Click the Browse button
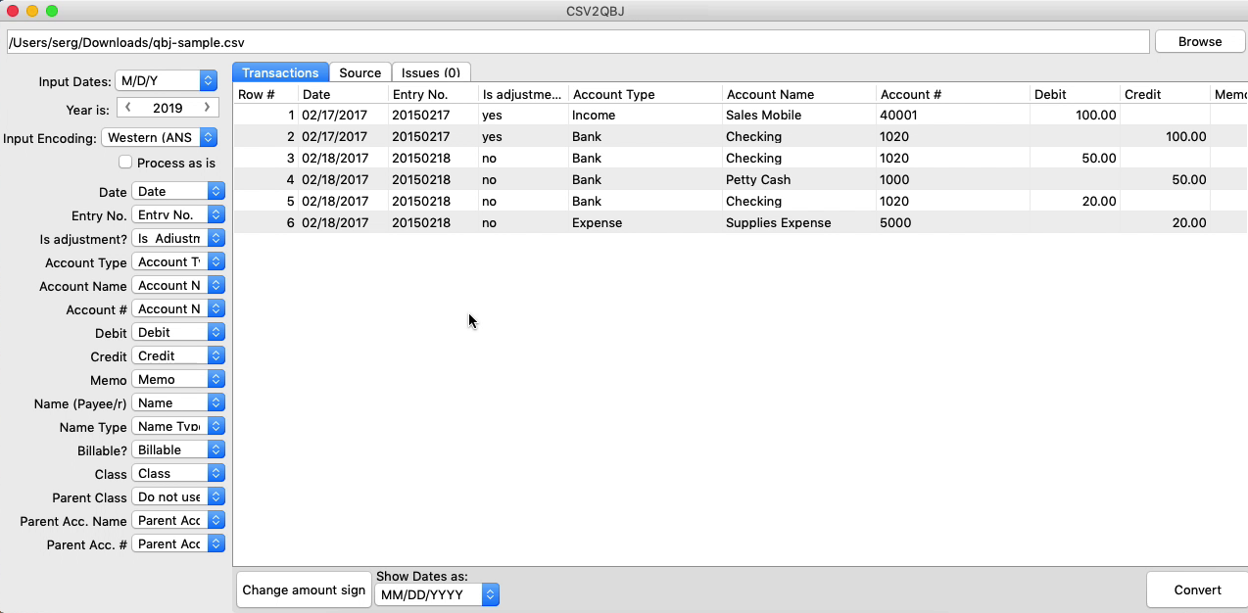This screenshot has width=1248, height=613. click(1199, 41)
